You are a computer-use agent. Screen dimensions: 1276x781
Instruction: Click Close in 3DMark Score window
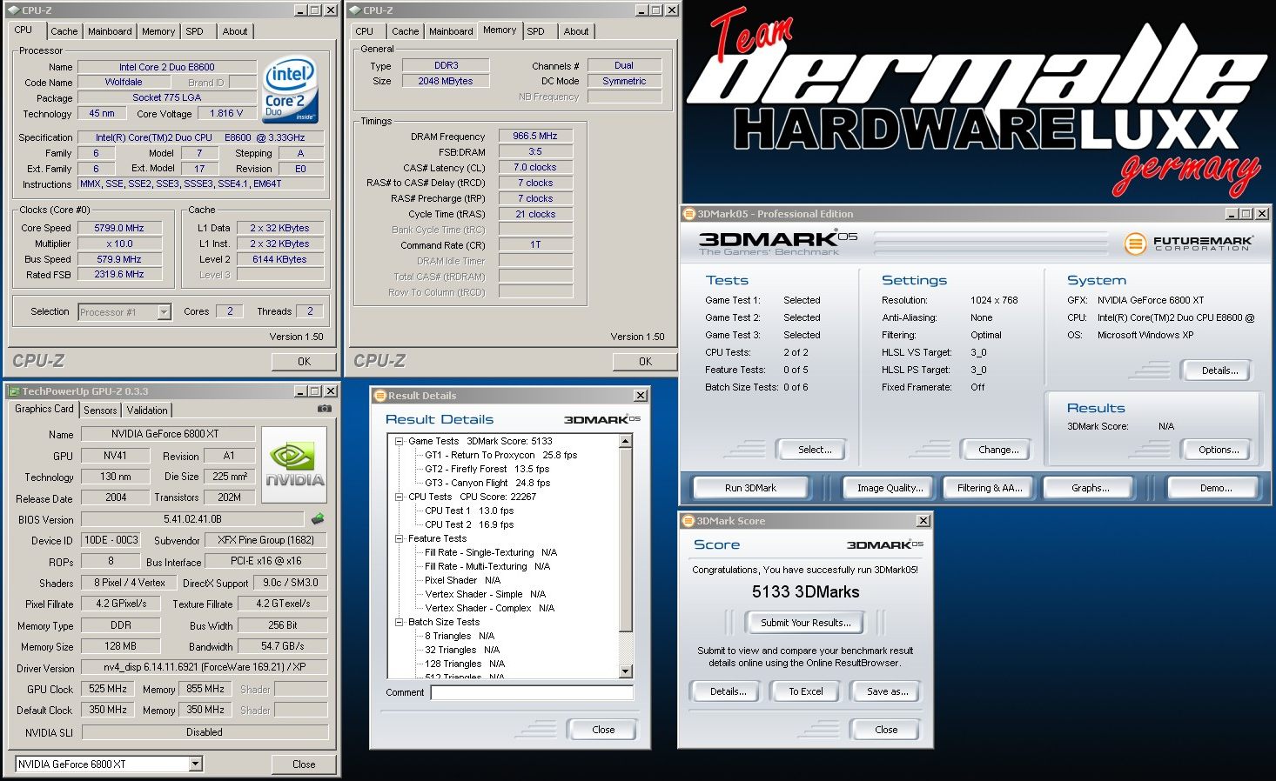click(x=886, y=730)
